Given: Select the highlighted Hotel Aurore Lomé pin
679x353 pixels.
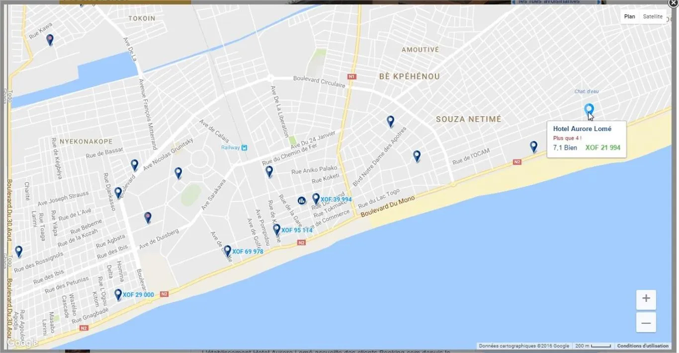Looking at the screenshot, I should click(589, 110).
